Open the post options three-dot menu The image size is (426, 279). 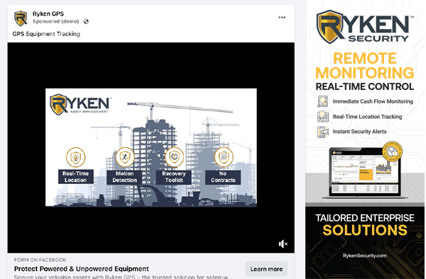[282, 17]
